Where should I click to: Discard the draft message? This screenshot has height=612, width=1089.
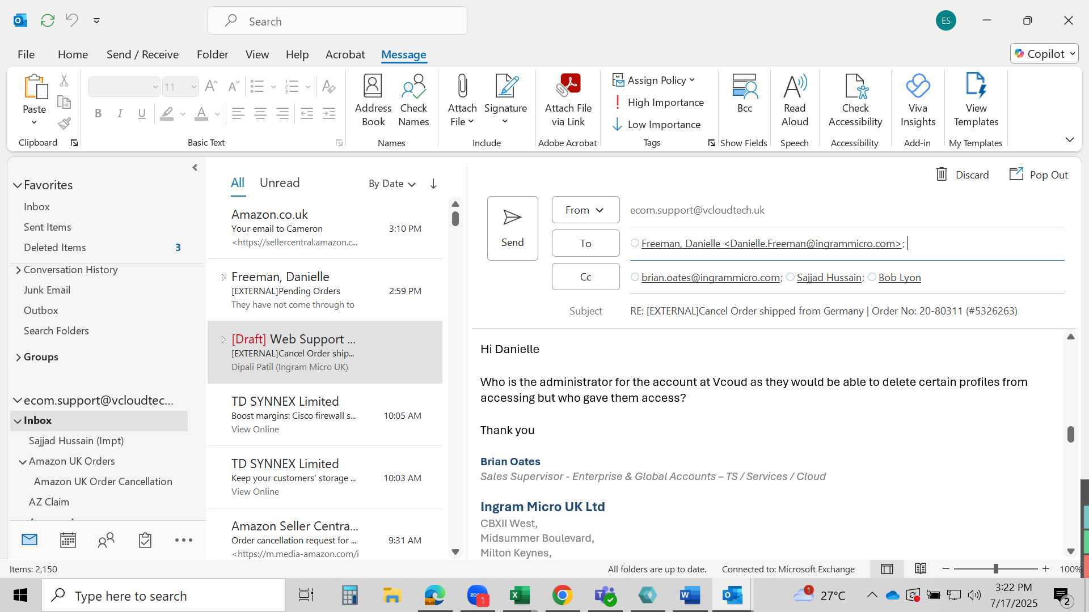pyautogui.click(x=962, y=175)
